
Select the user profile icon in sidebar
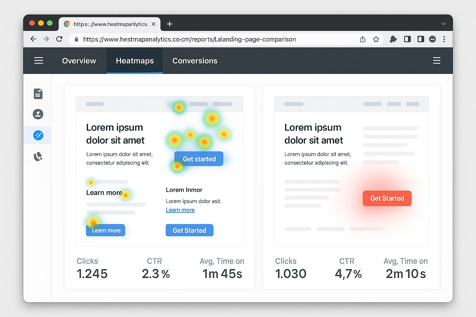(38, 114)
